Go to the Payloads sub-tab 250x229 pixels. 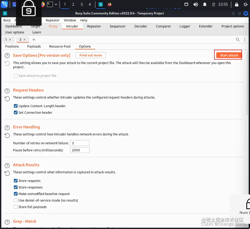click(x=34, y=46)
